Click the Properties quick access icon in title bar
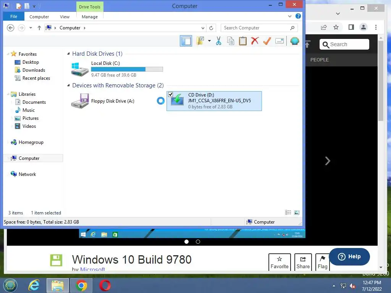Viewport: 391px width, 293px height. tap(19, 6)
